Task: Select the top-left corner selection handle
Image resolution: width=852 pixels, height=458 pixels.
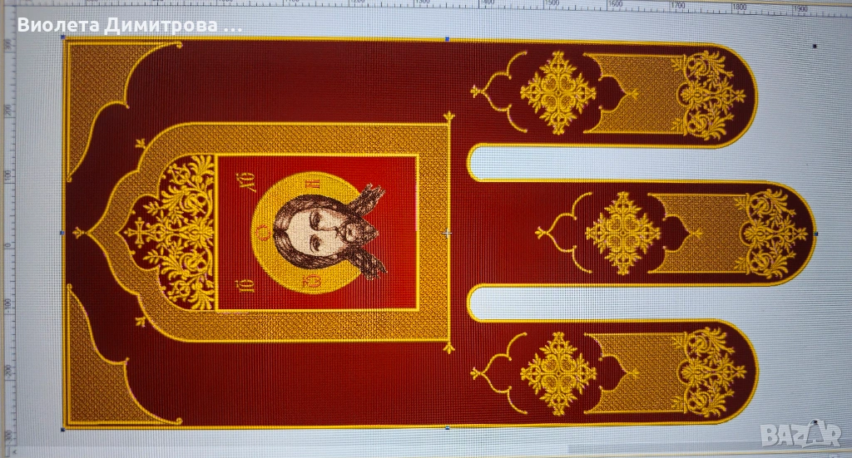Action: (63, 39)
